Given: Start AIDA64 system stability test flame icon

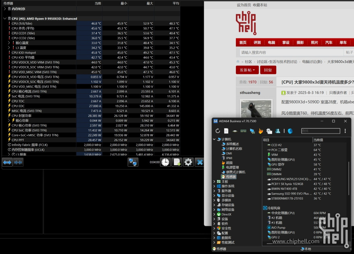Looking at the screenshot, I should [261, 131].
